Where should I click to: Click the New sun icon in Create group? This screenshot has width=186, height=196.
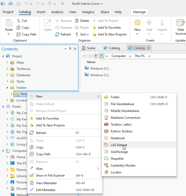click(x=138, y=23)
